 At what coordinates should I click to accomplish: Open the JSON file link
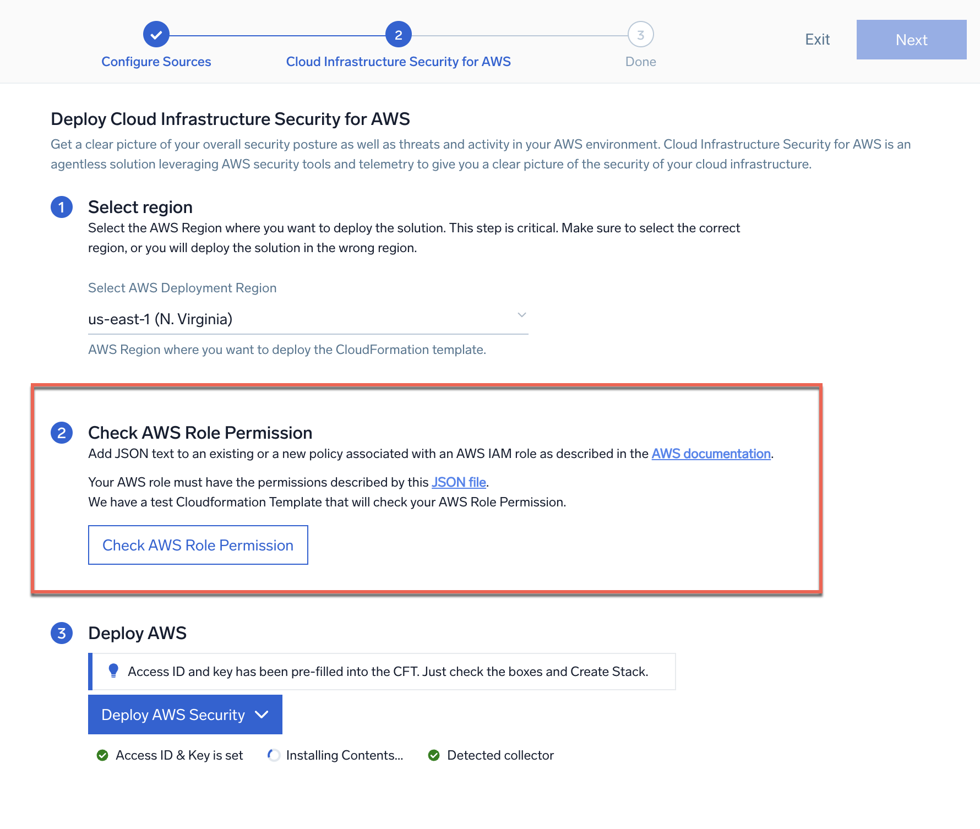coord(458,482)
